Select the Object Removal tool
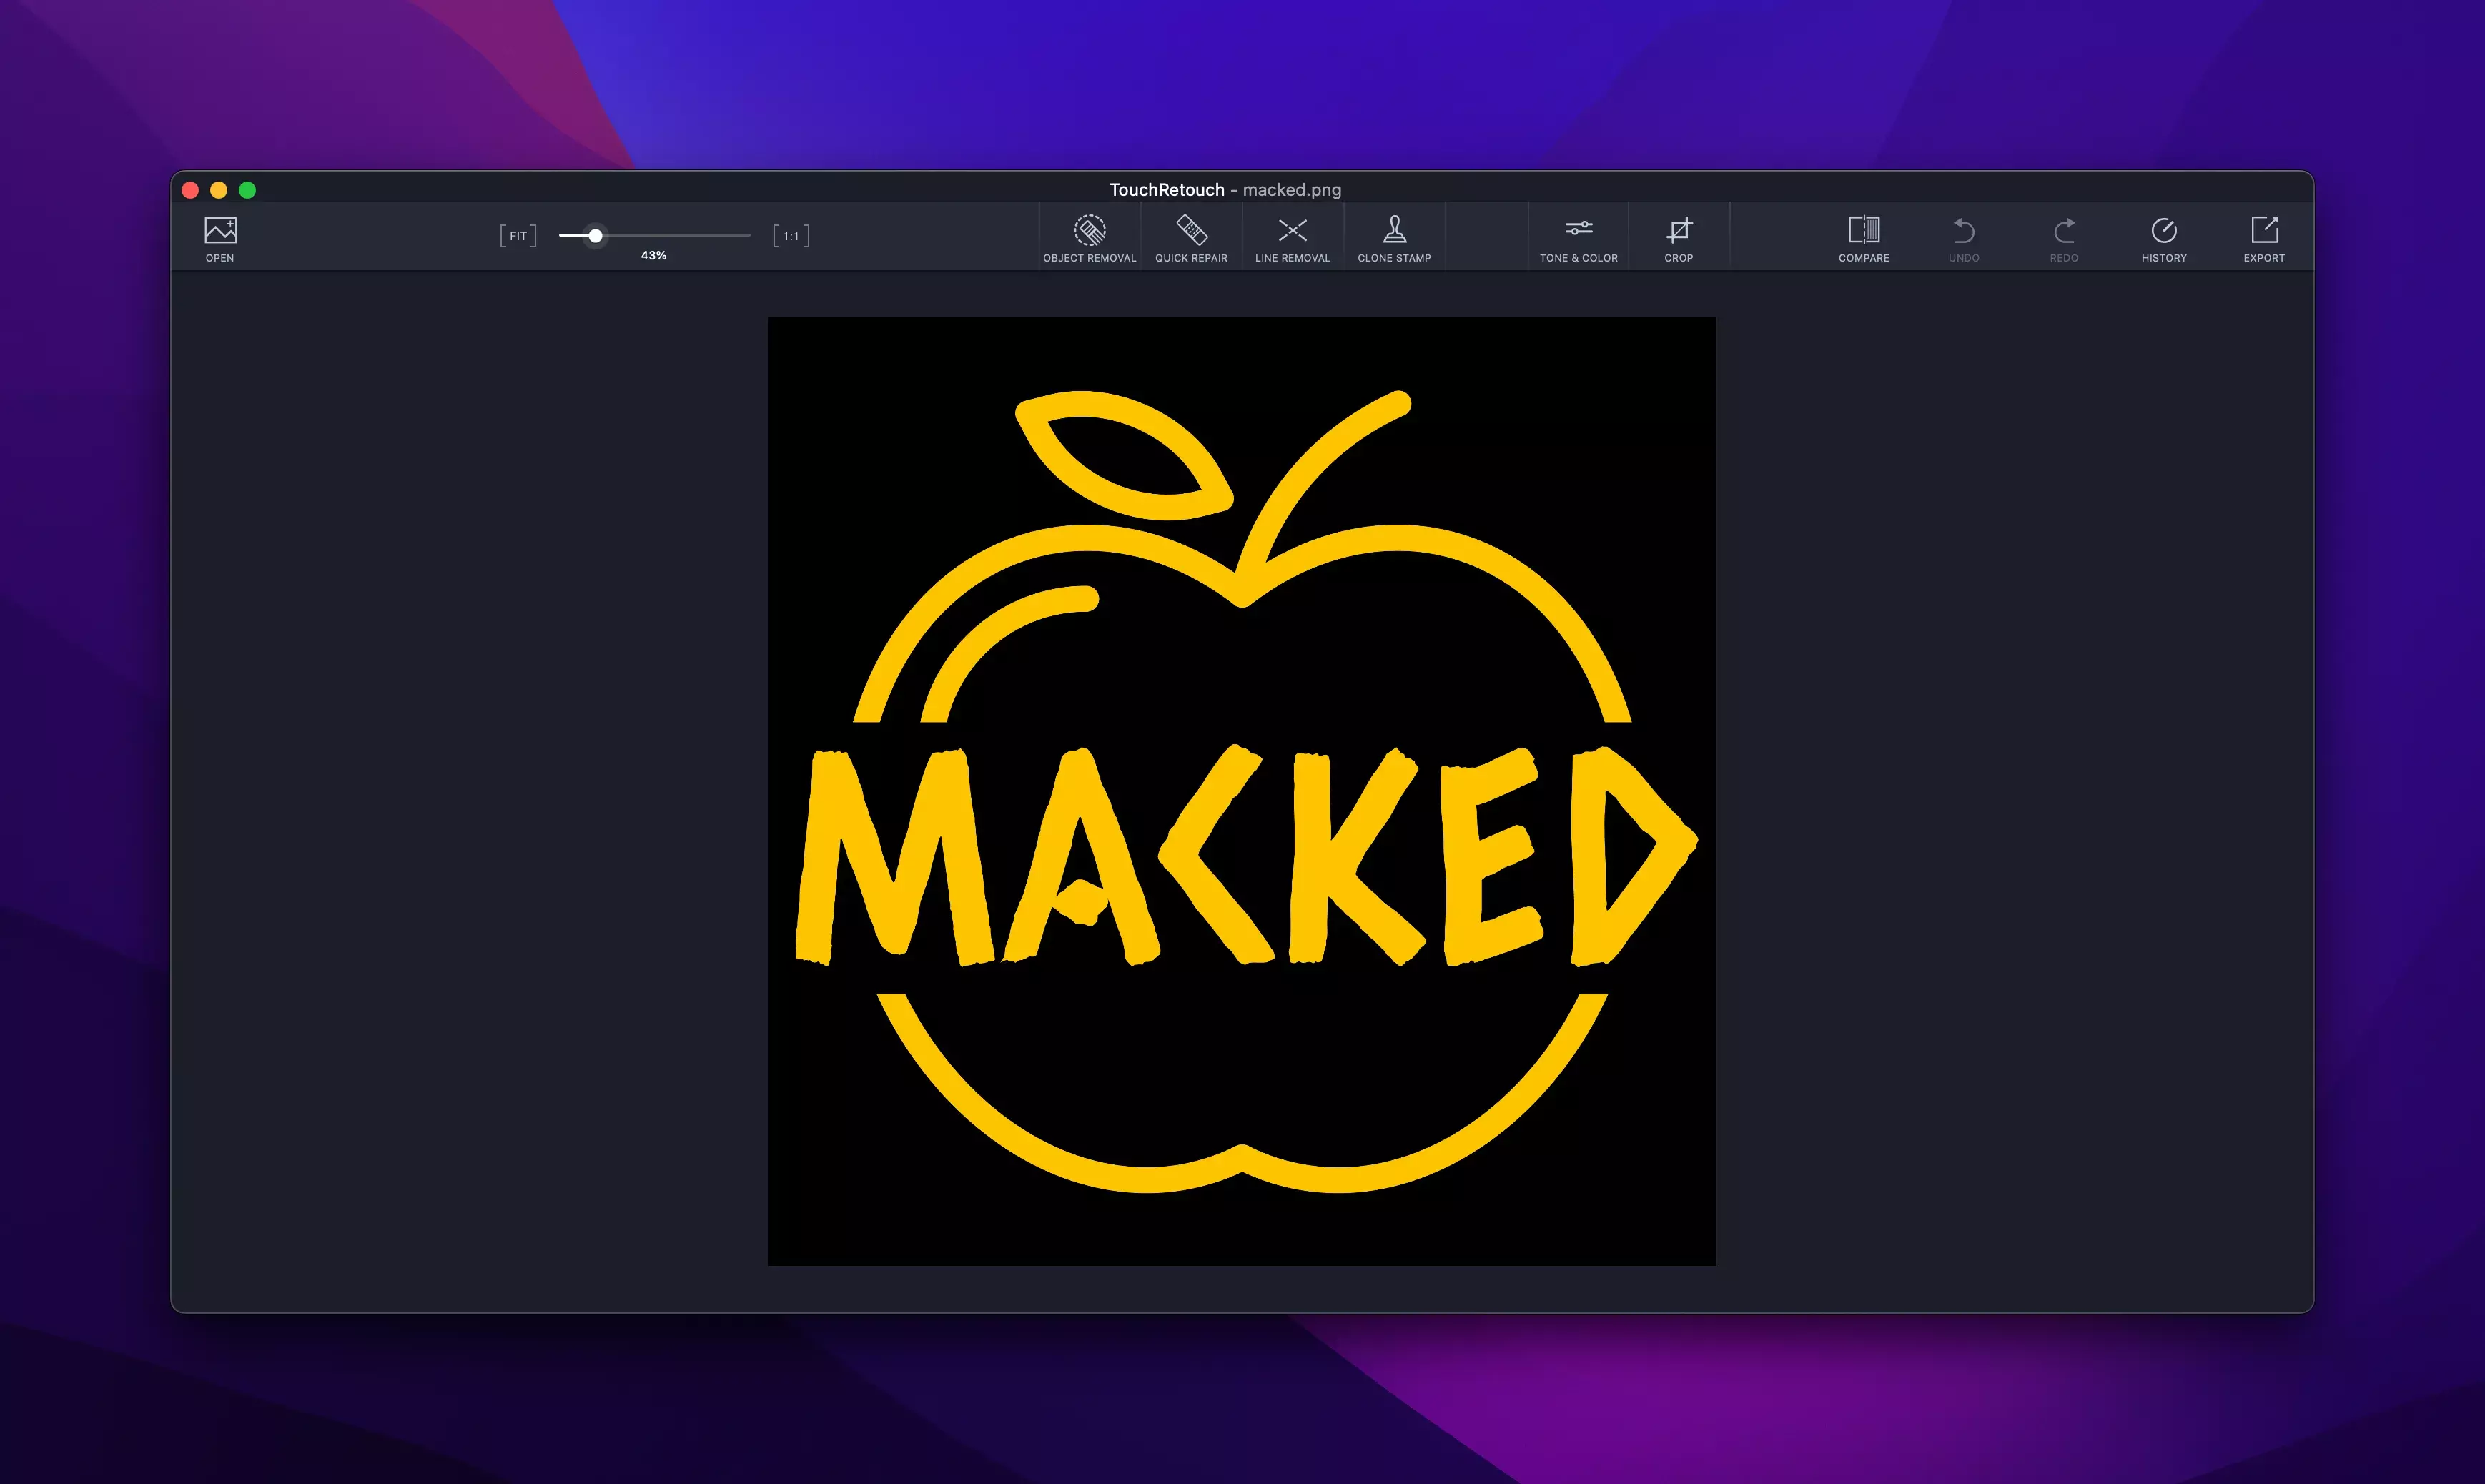 tap(1089, 232)
